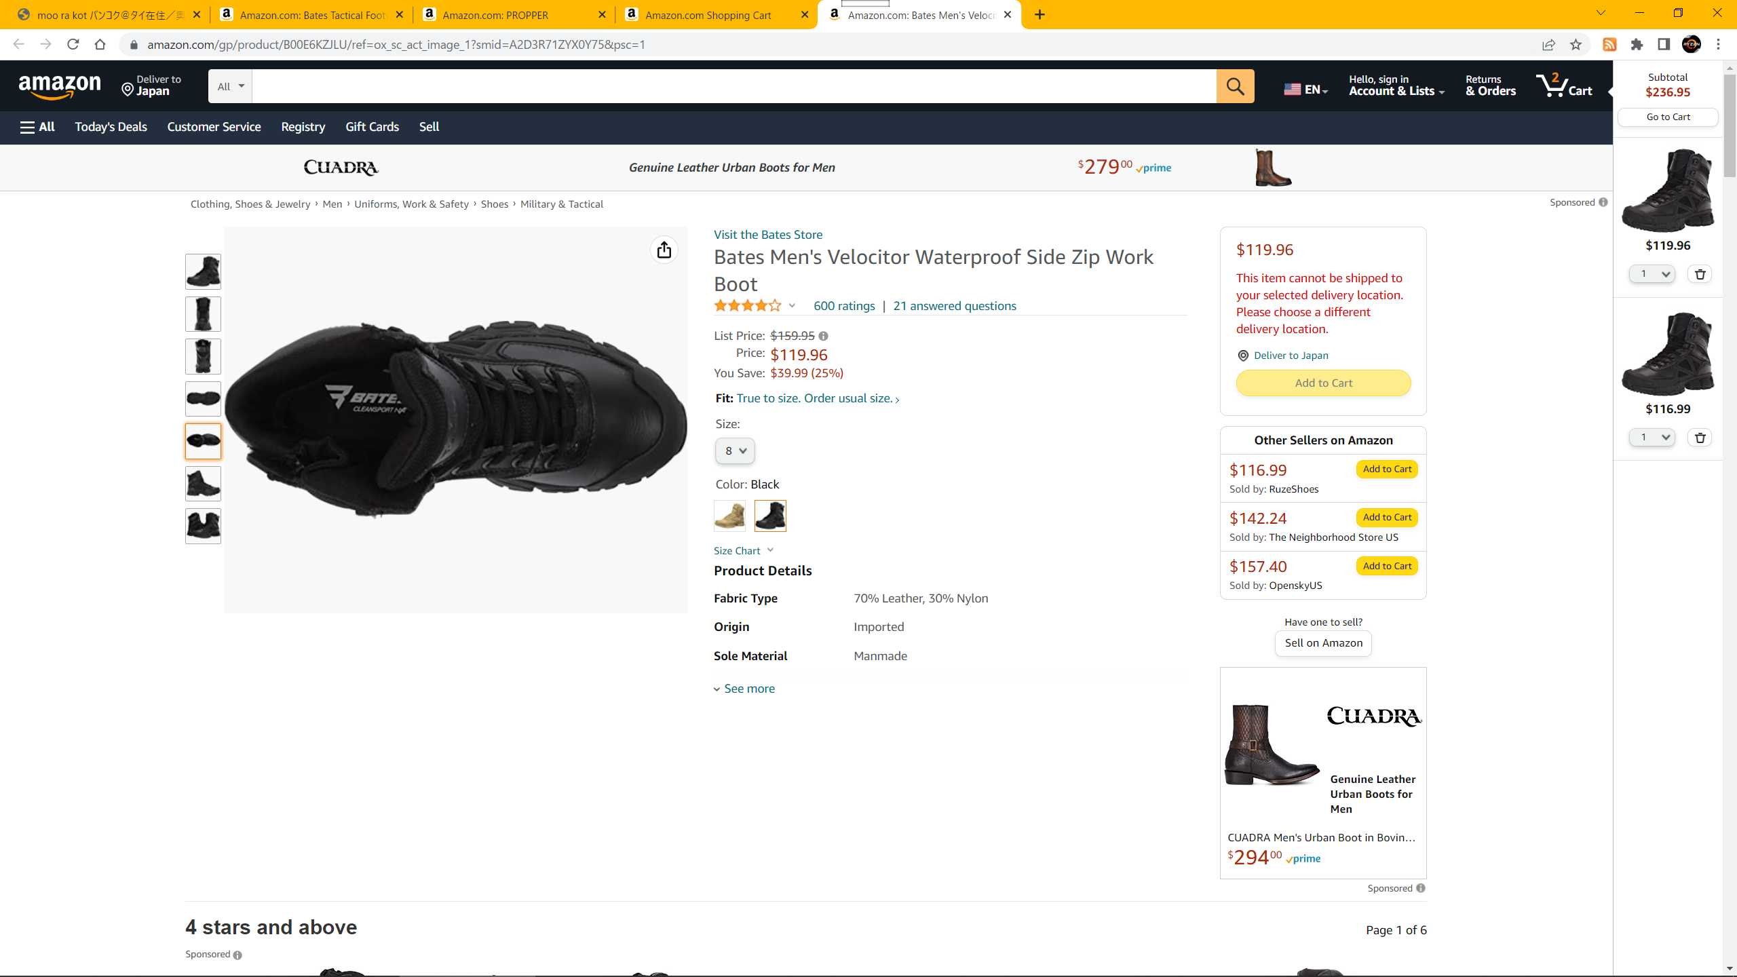
Task: Open the True to size fit link
Action: 818,399
